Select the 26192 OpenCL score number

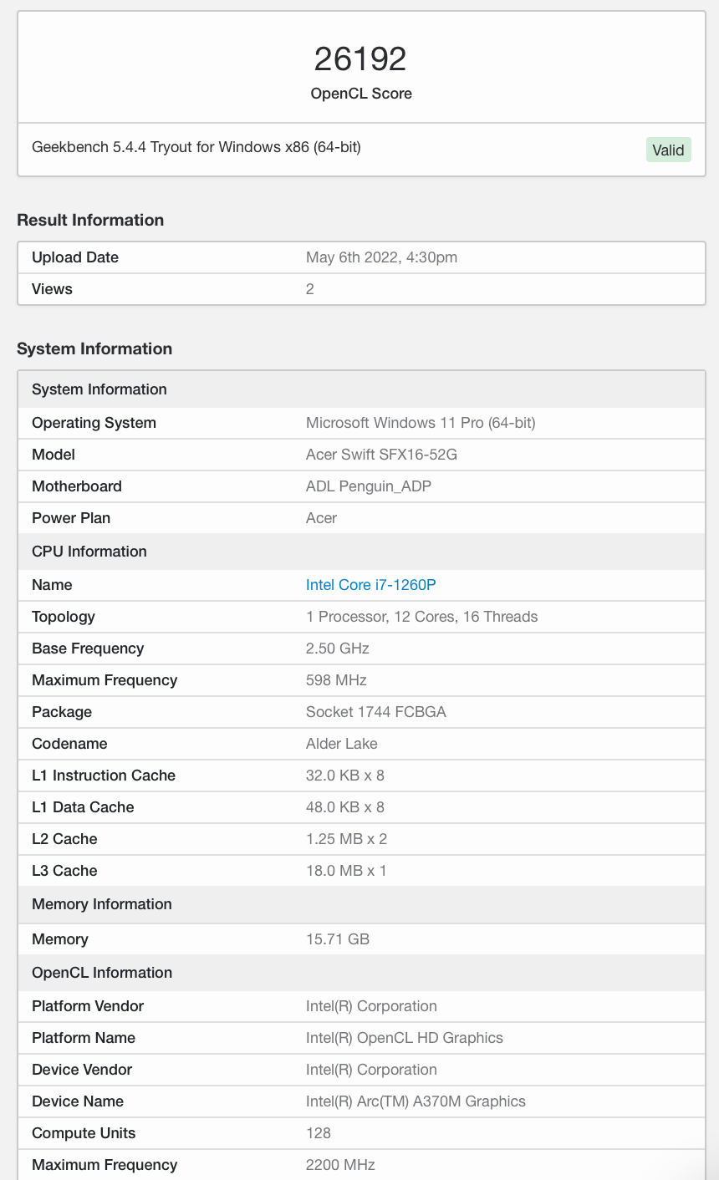click(361, 58)
